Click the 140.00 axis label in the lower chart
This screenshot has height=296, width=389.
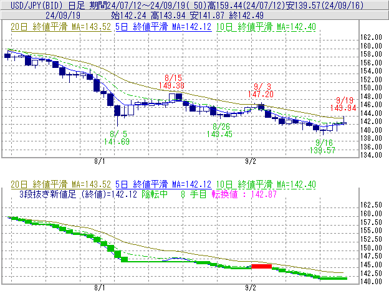pyautogui.click(x=371, y=282)
